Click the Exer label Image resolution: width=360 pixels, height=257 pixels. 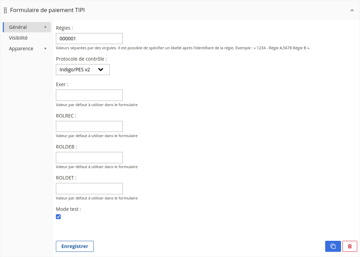click(x=62, y=84)
